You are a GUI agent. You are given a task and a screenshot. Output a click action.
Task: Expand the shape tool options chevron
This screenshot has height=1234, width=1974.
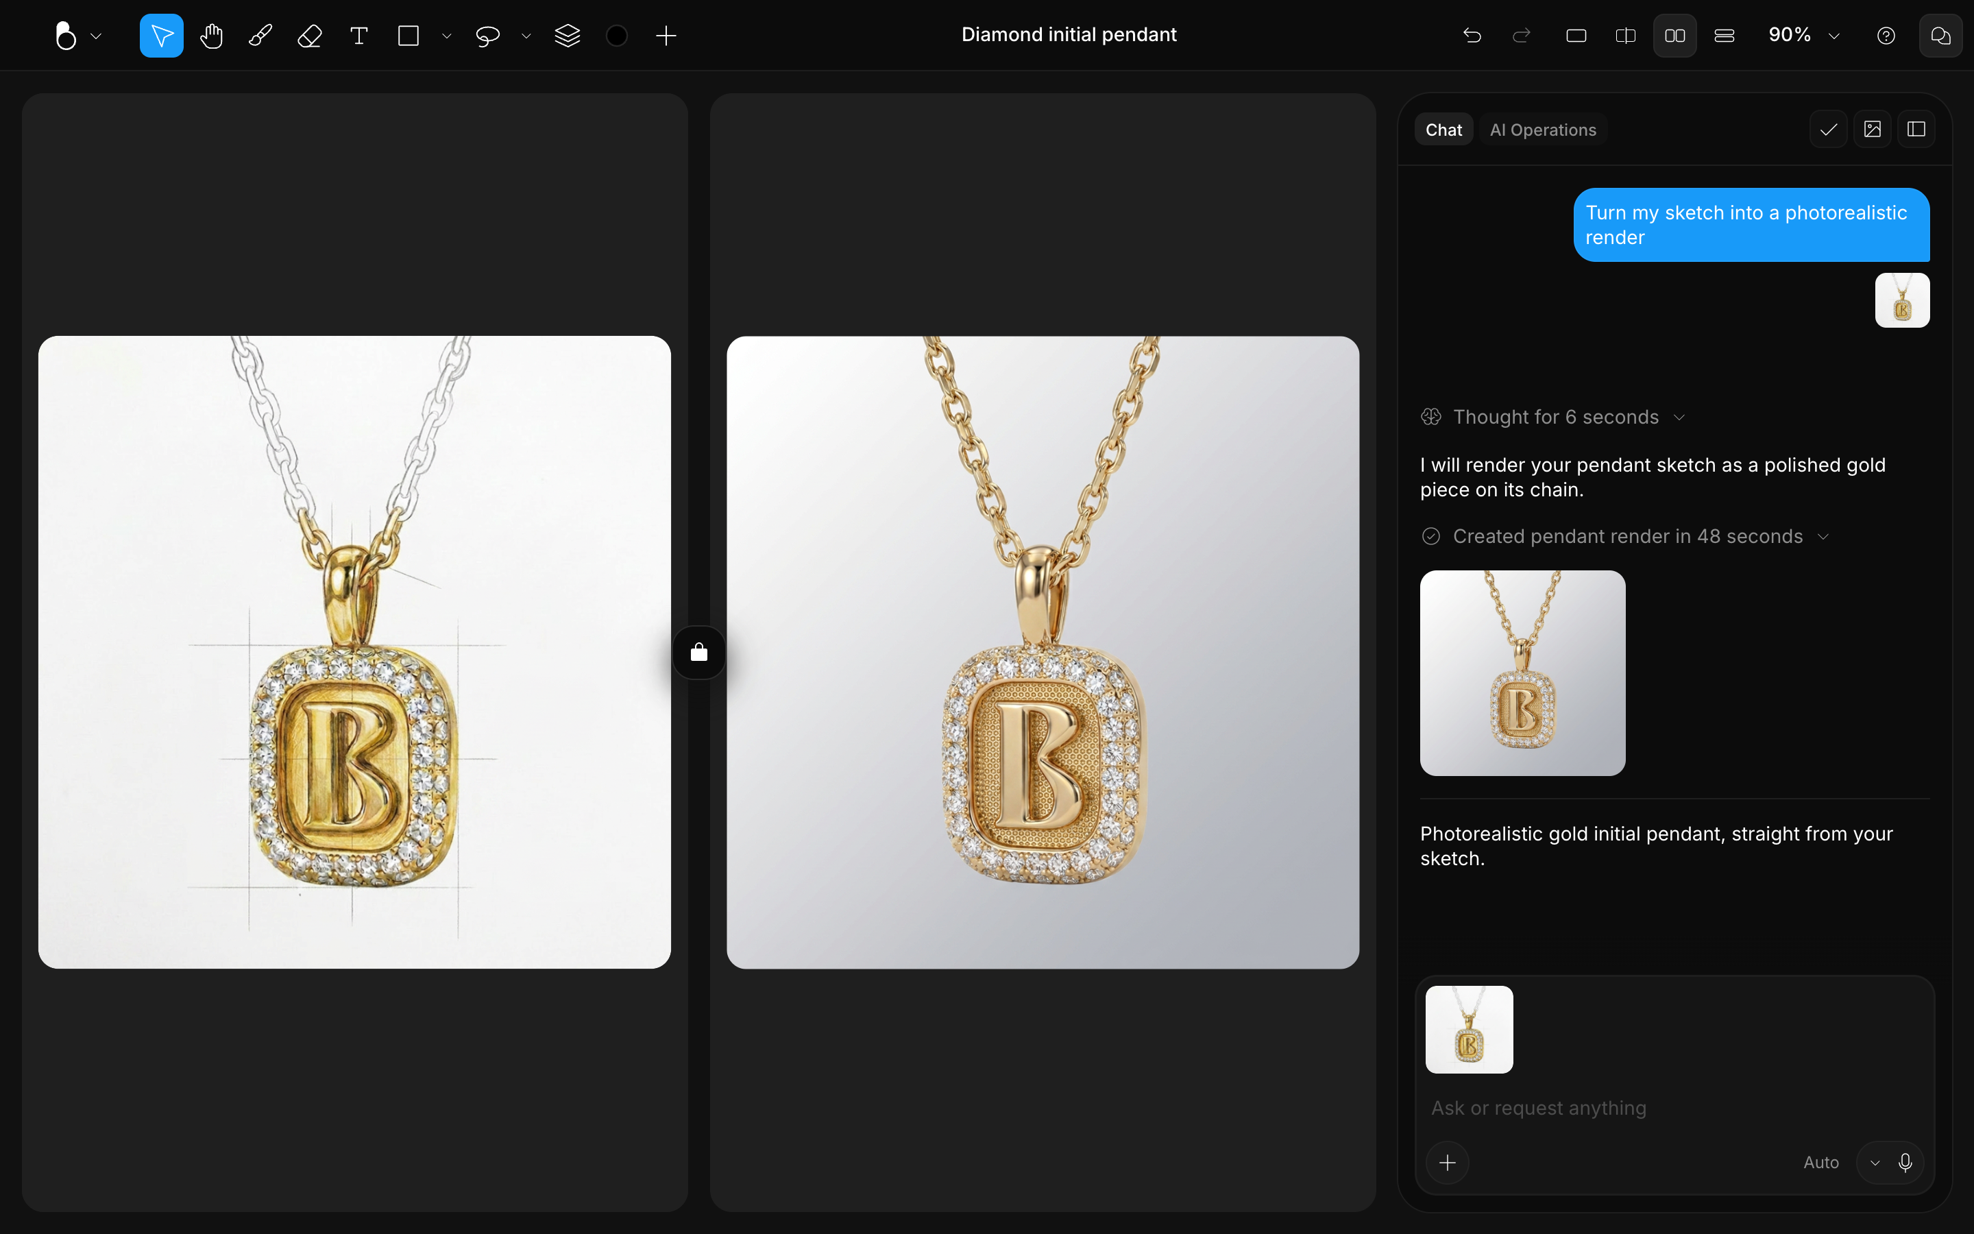pos(446,36)
